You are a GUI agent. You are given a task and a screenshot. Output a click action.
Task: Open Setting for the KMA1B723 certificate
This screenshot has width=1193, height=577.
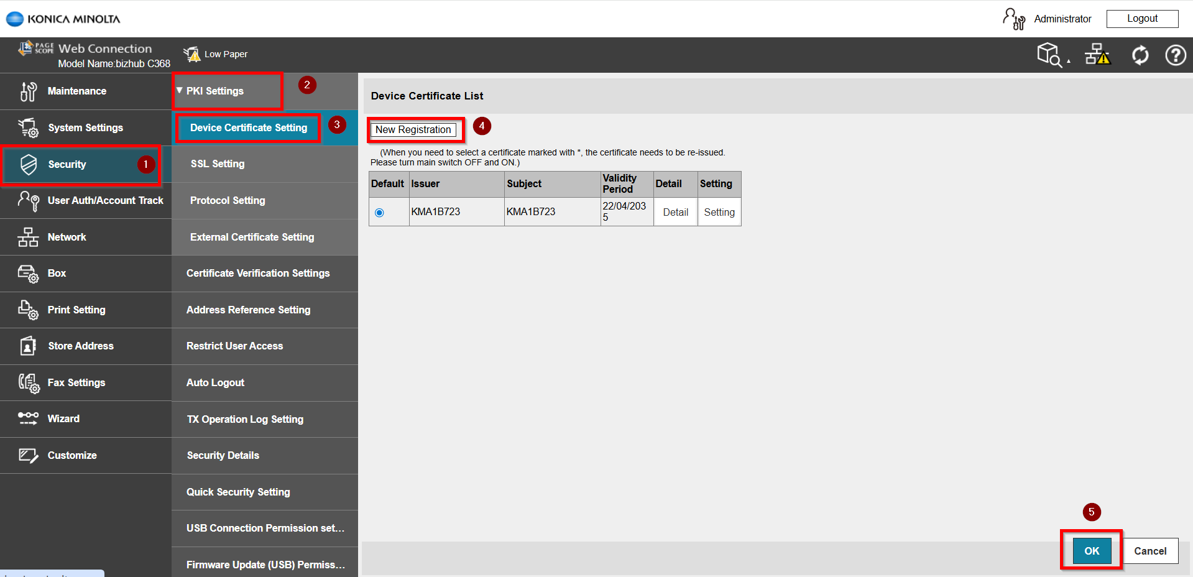[719, 213]
